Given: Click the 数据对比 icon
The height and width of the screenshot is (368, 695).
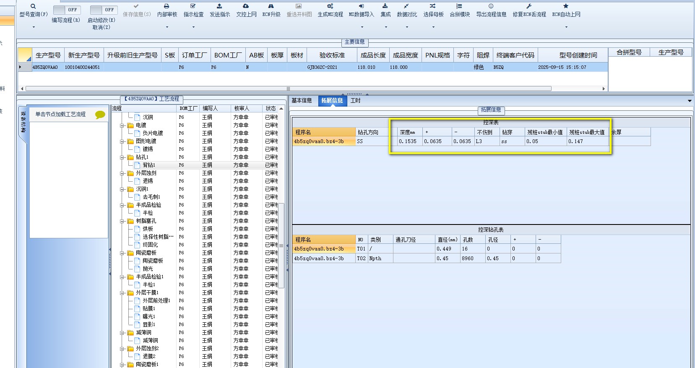Looking at the screenshot, I should point(406,6).
